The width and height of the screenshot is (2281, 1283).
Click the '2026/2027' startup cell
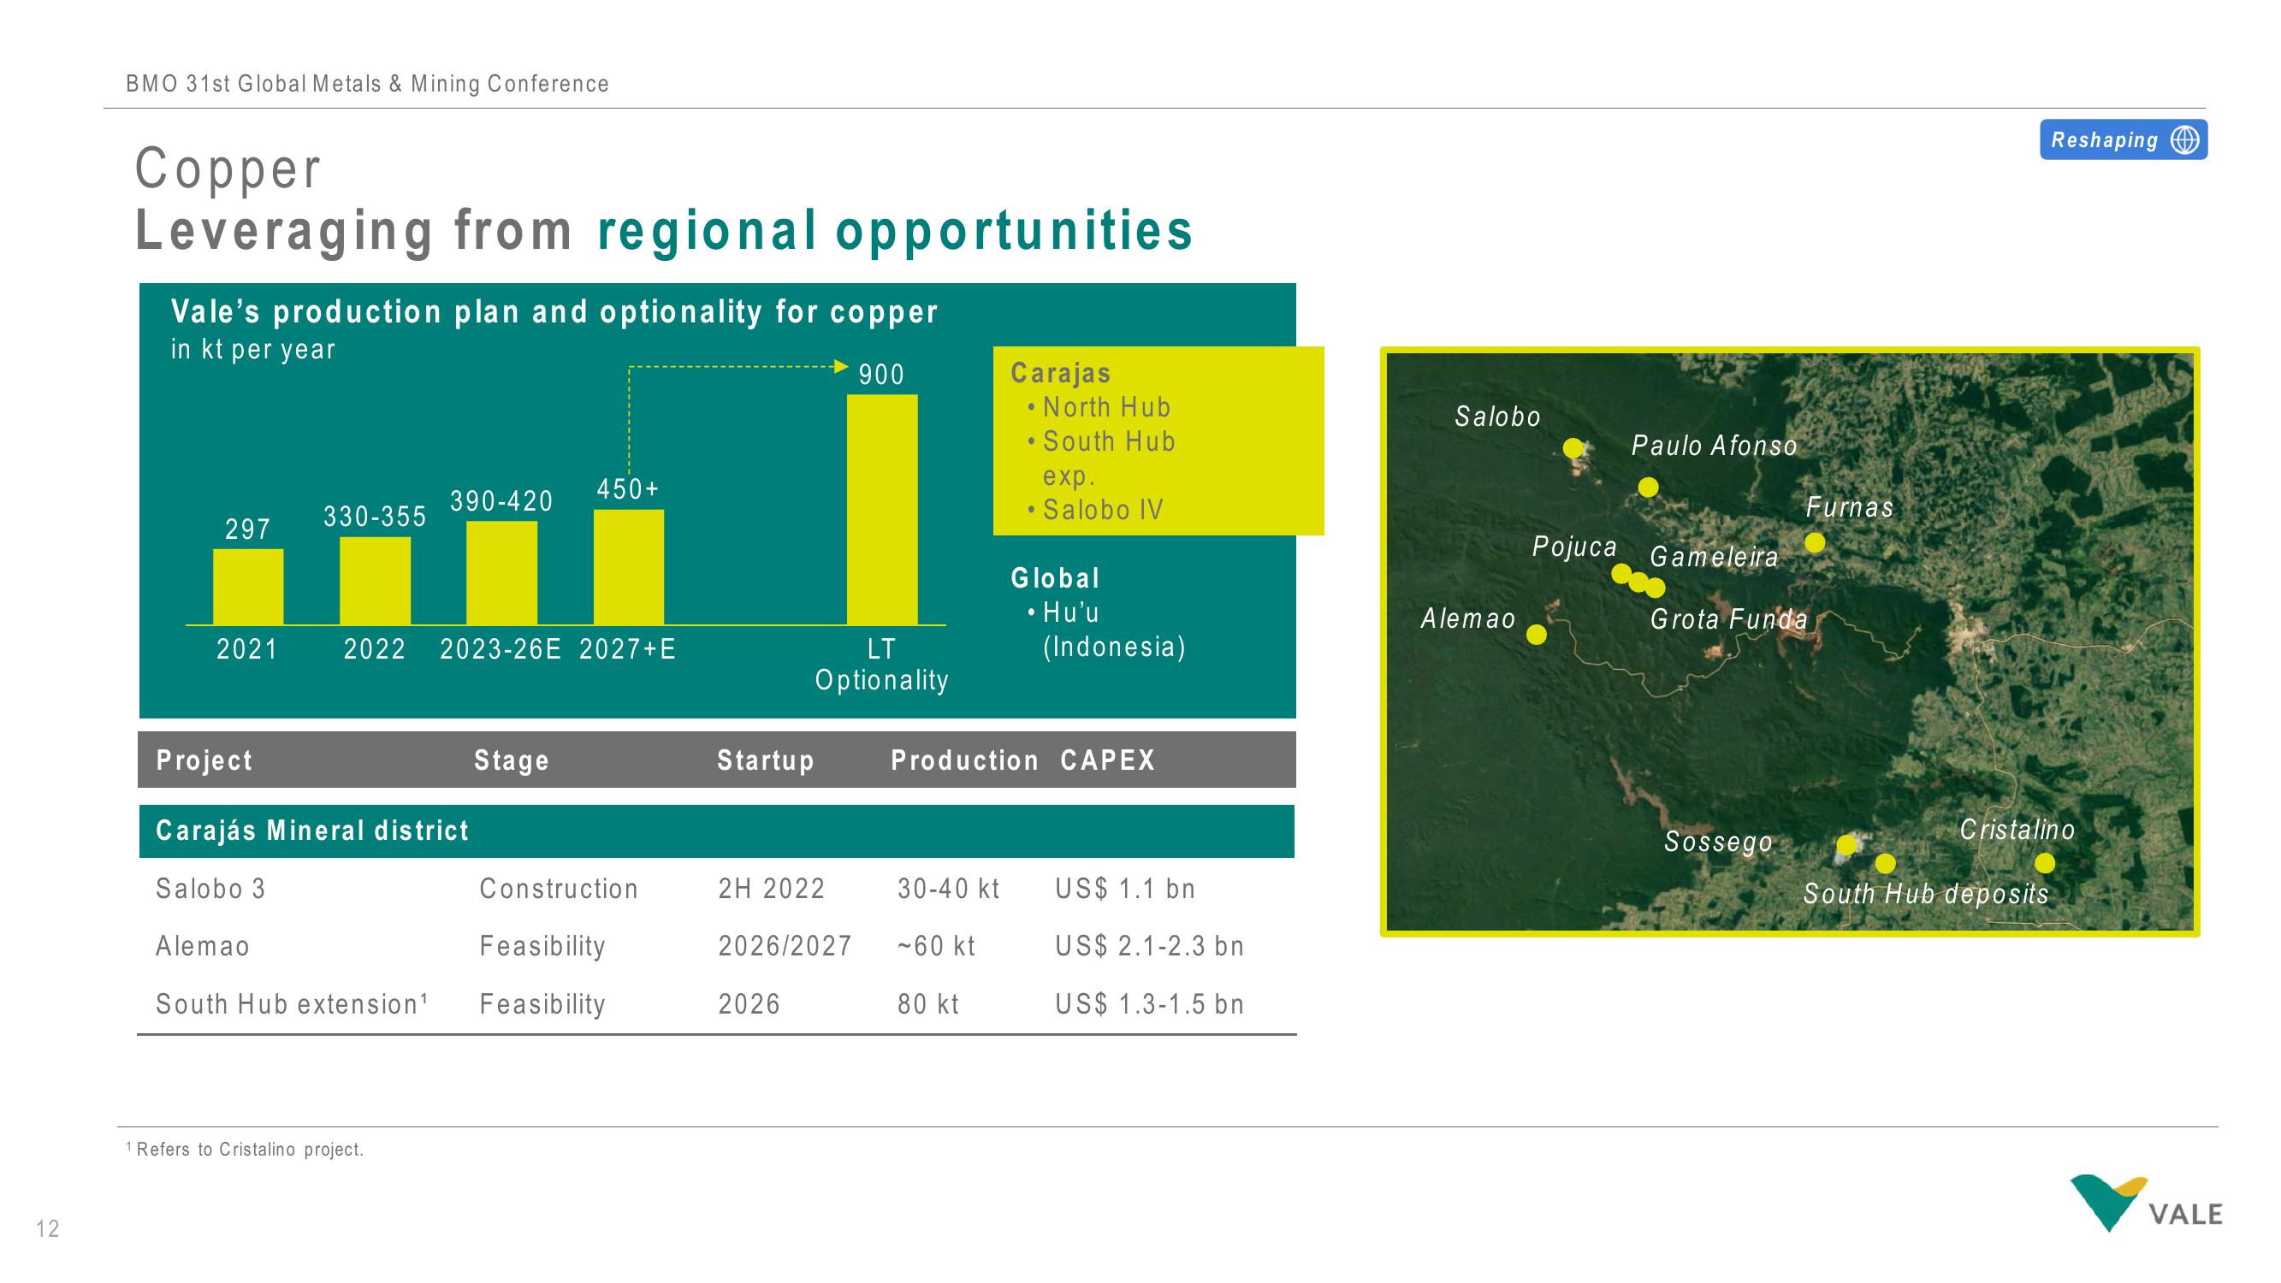click(785, 947)
